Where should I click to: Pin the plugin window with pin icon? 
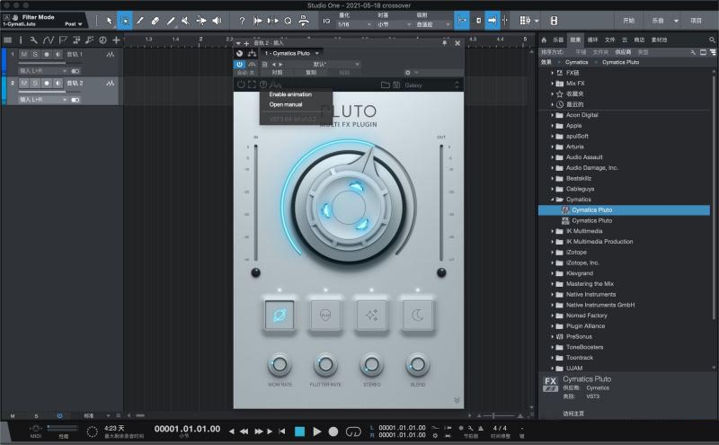pos(444,42)
